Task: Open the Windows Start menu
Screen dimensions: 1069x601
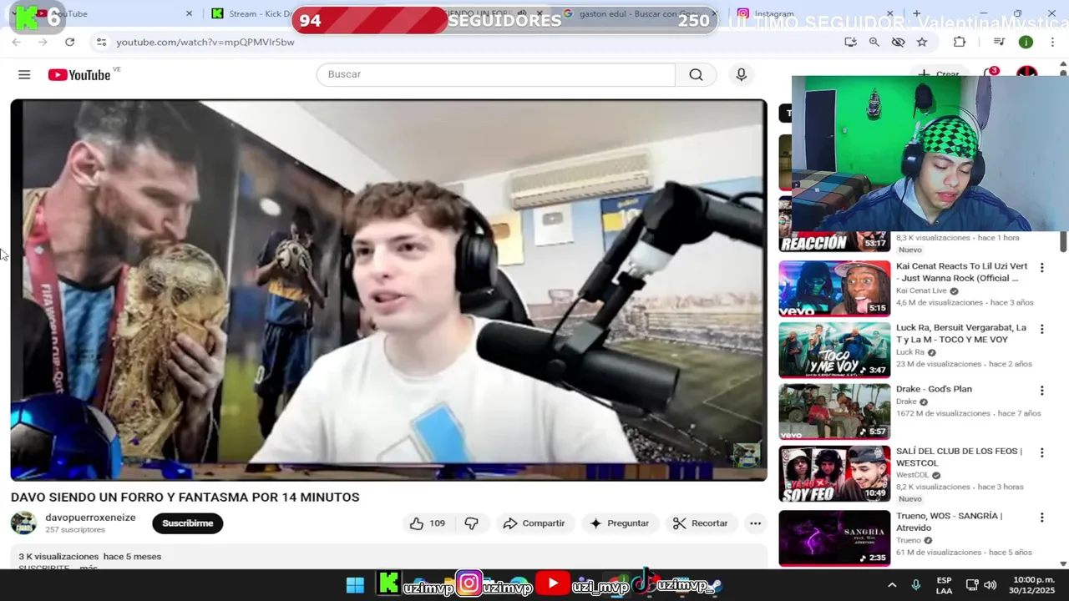Action: tap(355, 585)
